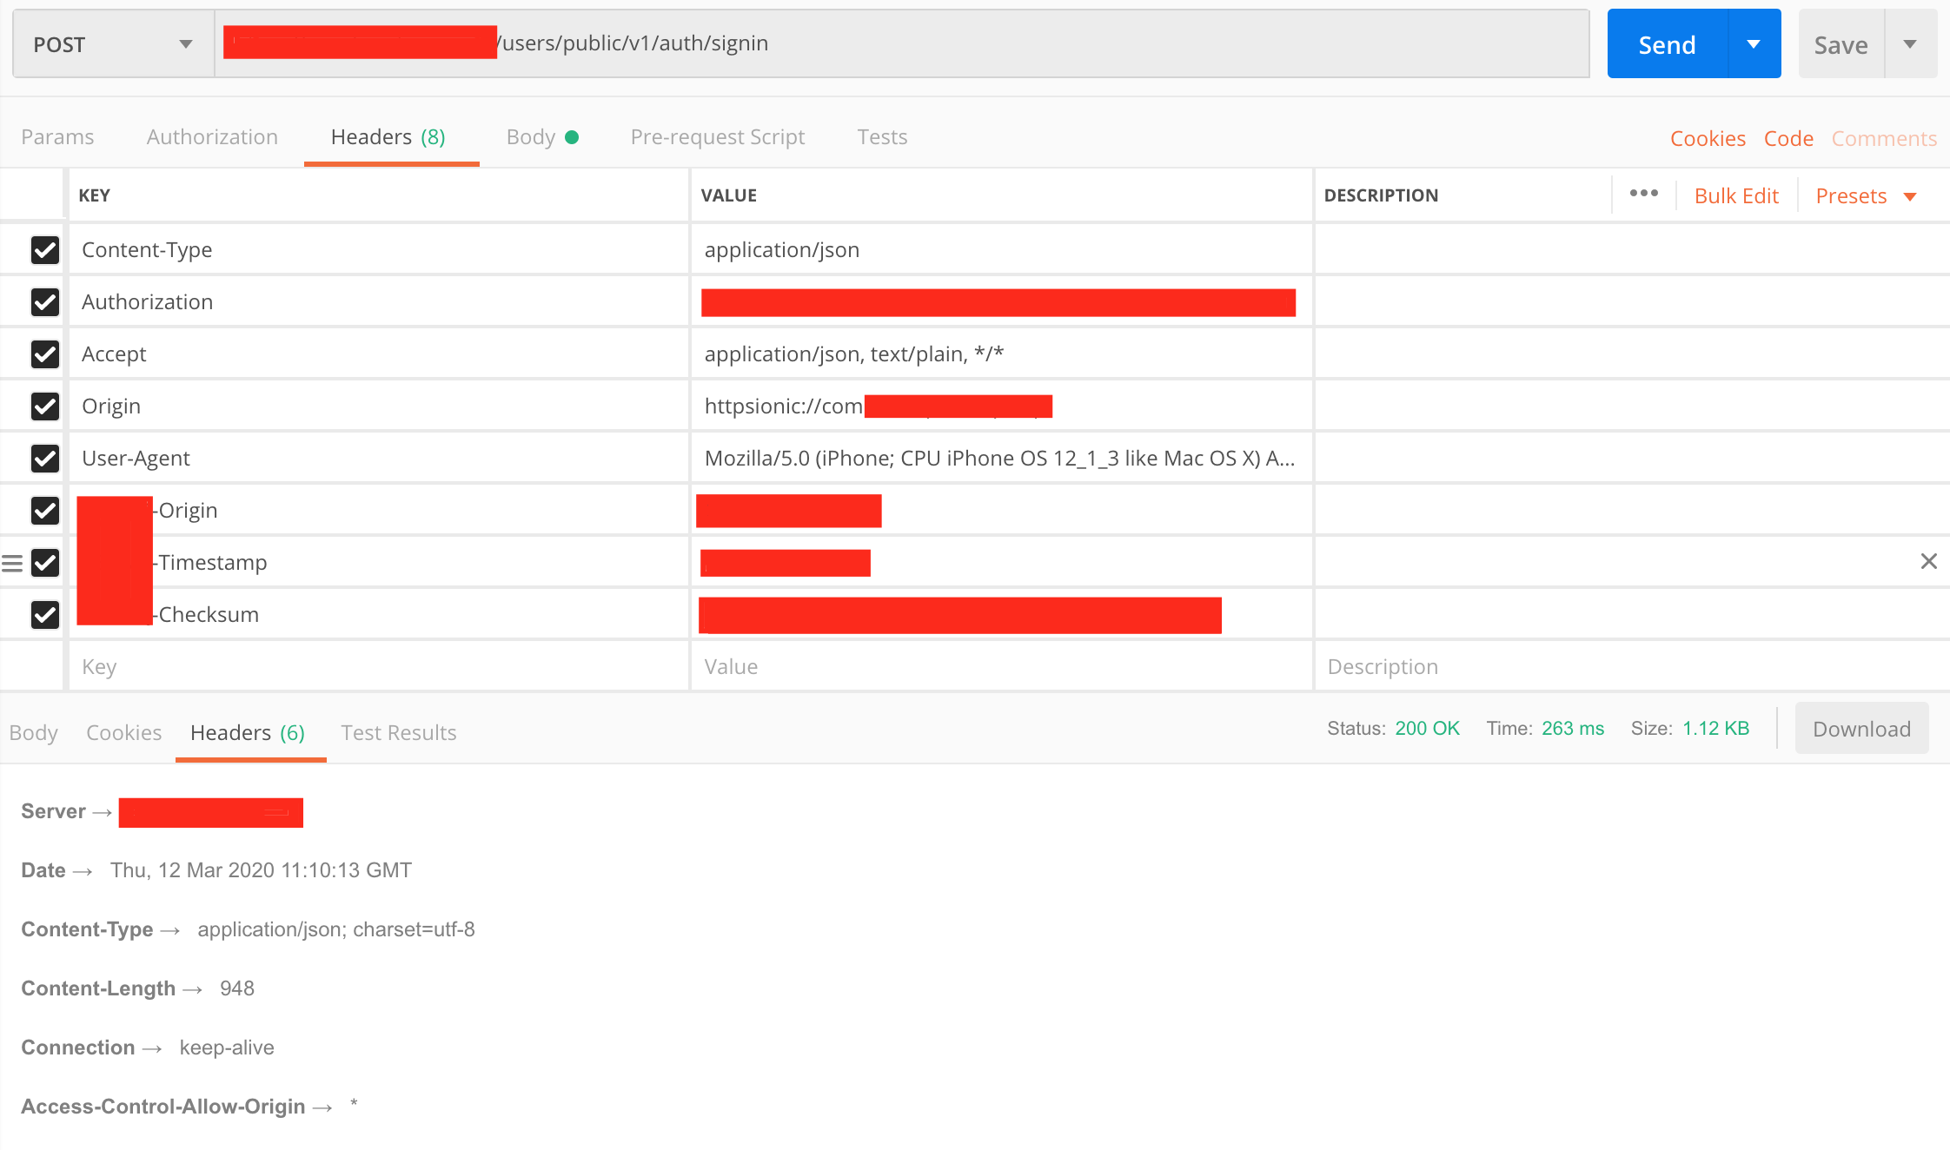Click the green dot on the Body tab

(572, 136)
